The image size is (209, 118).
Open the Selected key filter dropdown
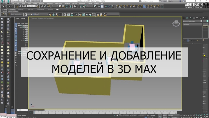173,115
